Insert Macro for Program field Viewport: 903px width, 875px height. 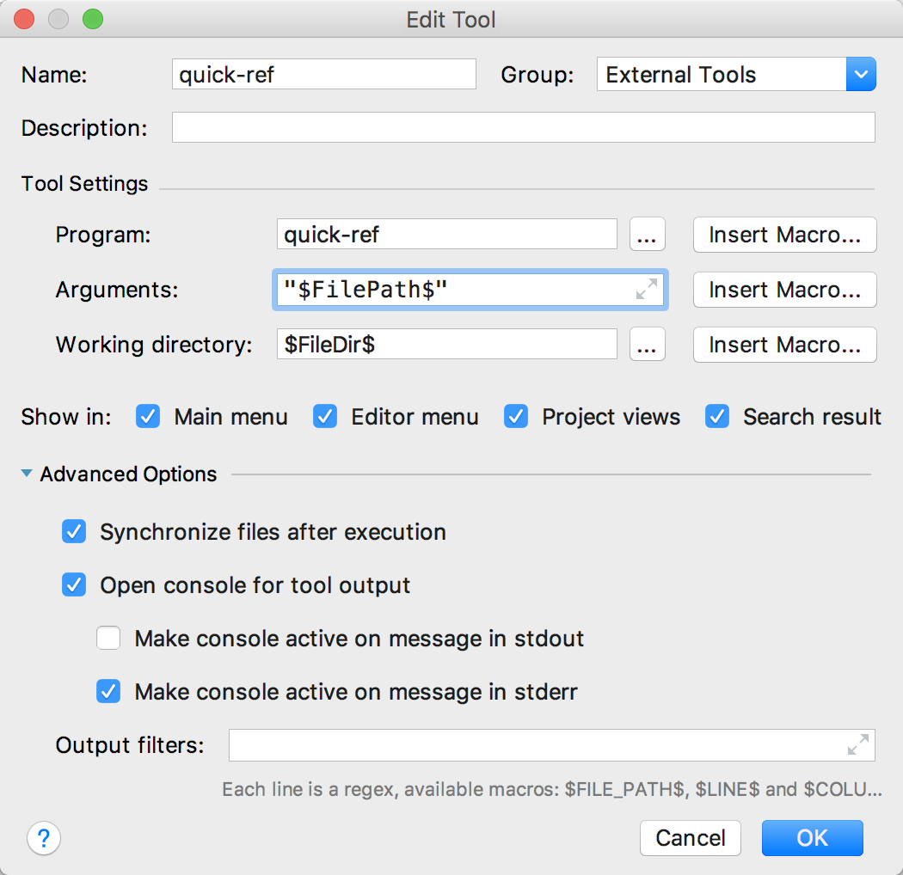click(784, 235)
